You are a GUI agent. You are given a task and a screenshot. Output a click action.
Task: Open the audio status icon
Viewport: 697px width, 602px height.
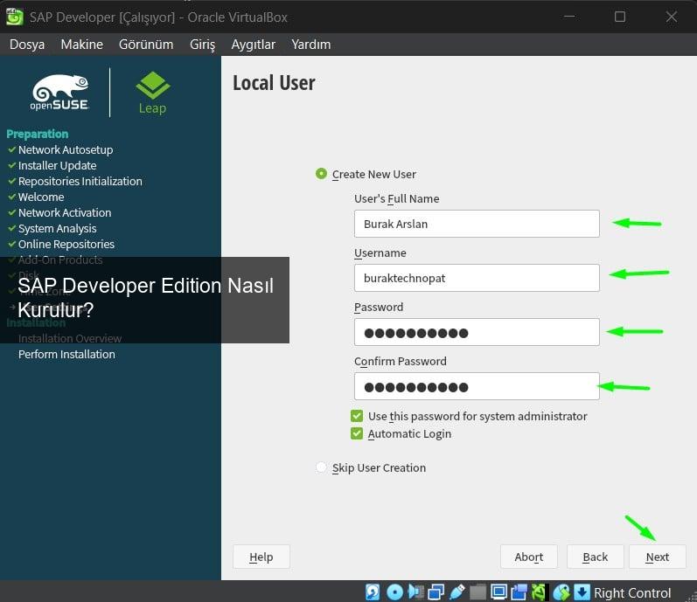[x=415, y=592]
